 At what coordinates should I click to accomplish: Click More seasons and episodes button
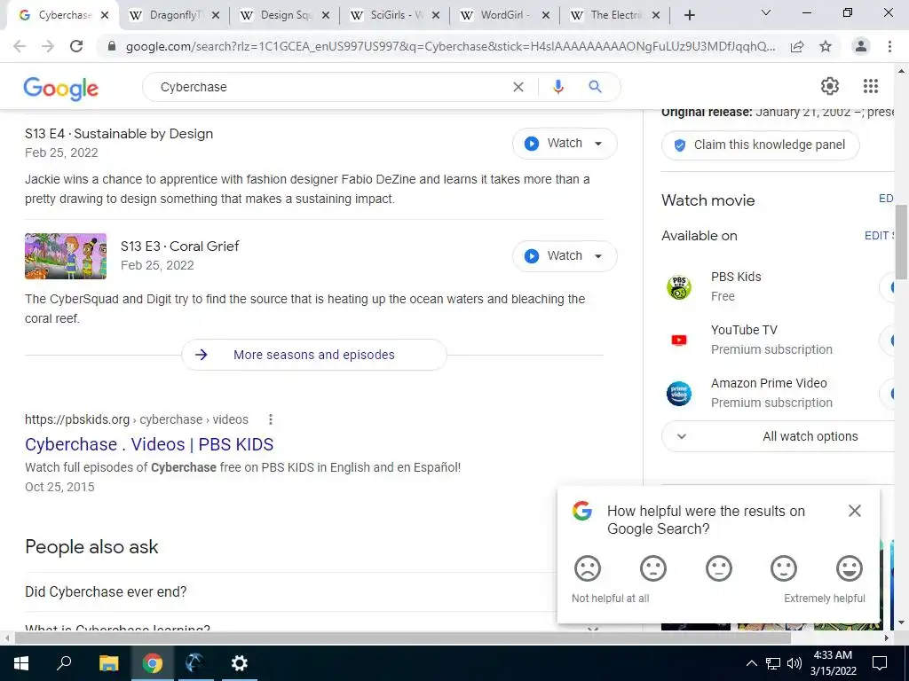tap(314, 355)
